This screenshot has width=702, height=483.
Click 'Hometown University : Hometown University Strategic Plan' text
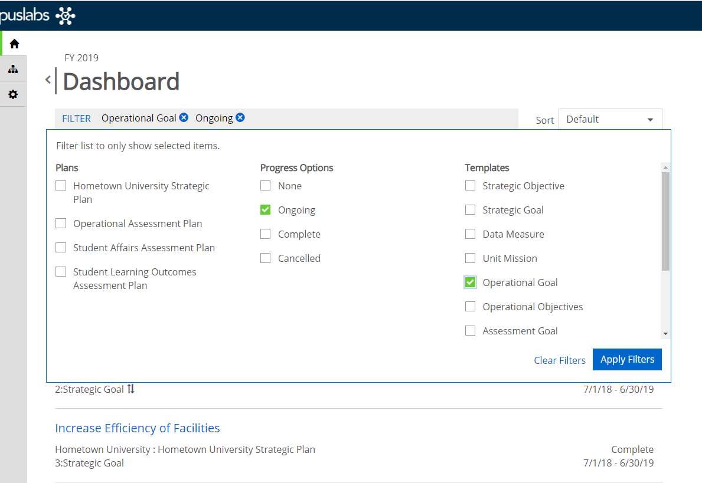[x=185, y=449]
